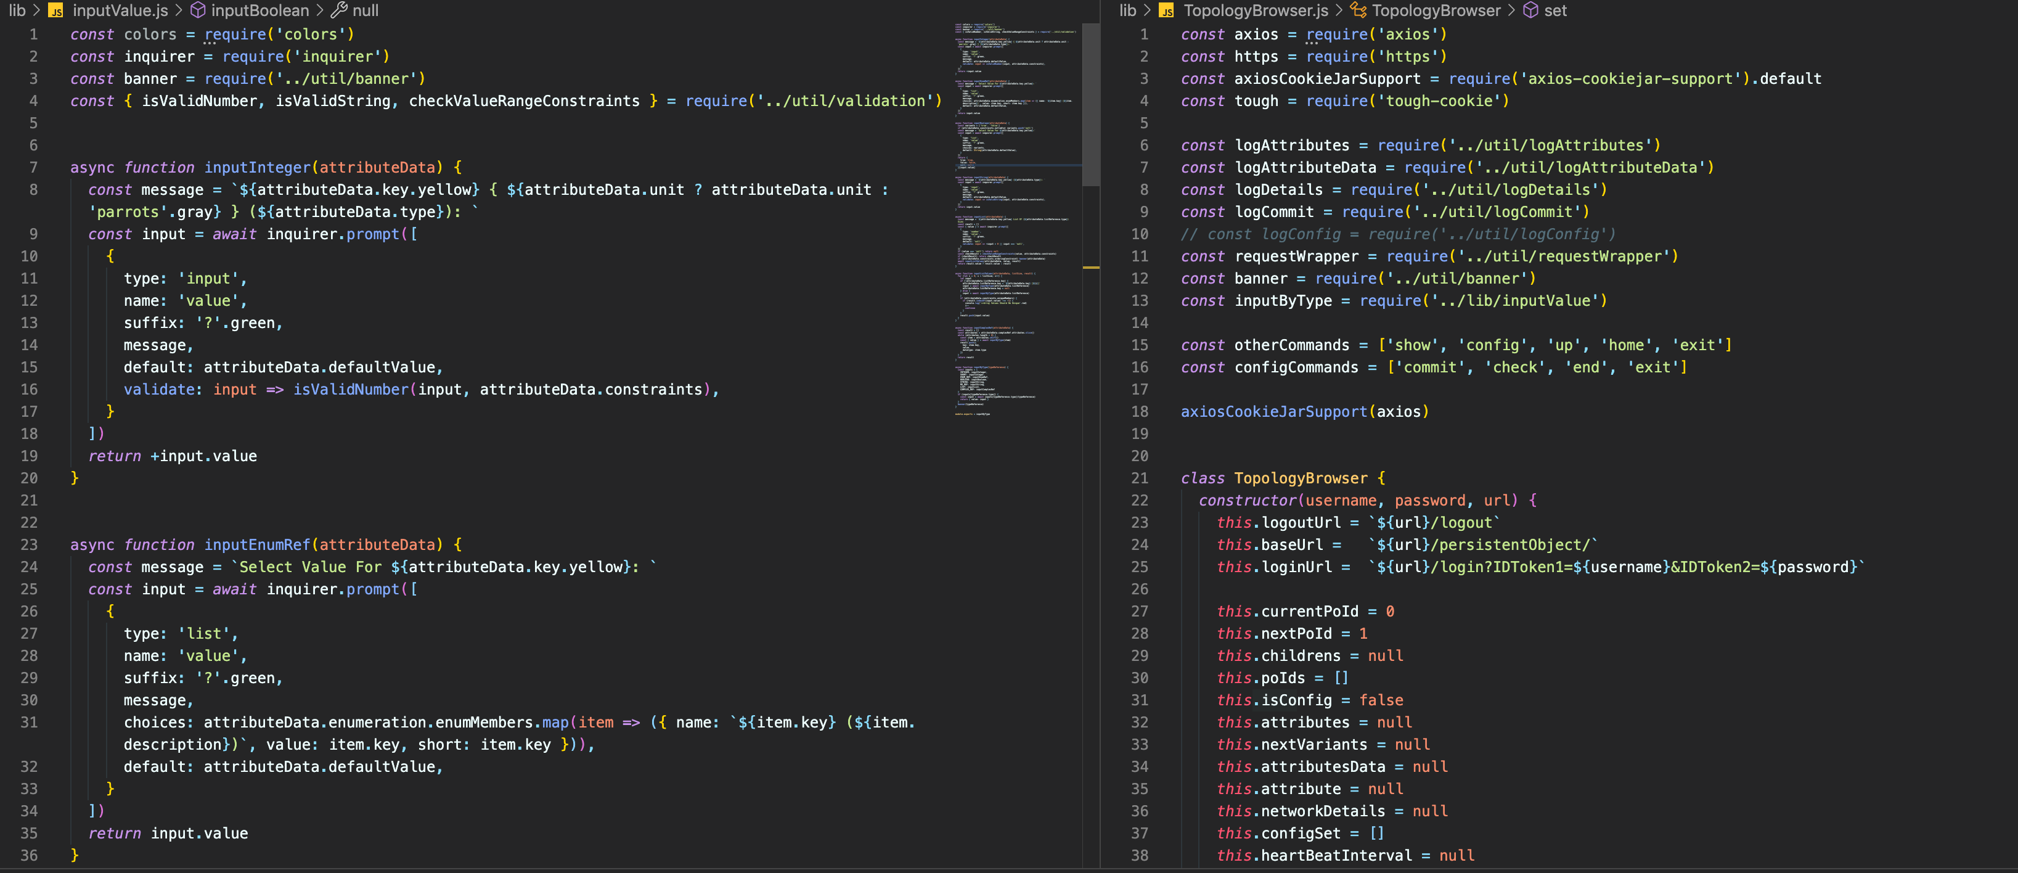Expand chevron after TopologyBrowser.js breadcrumb

click(x=1339, y=11)
